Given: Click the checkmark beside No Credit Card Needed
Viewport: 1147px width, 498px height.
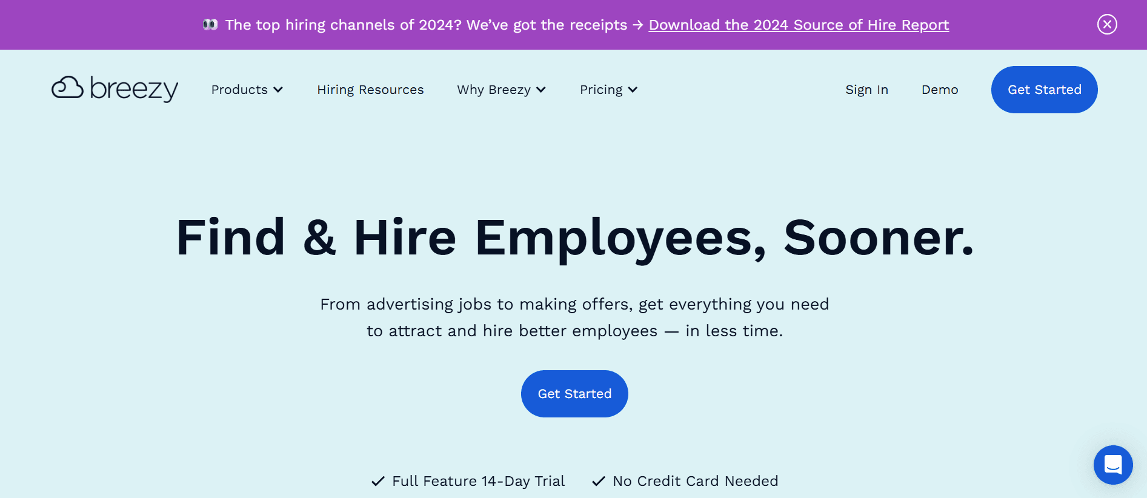Looking at the screenshot, I should (599, 481).
